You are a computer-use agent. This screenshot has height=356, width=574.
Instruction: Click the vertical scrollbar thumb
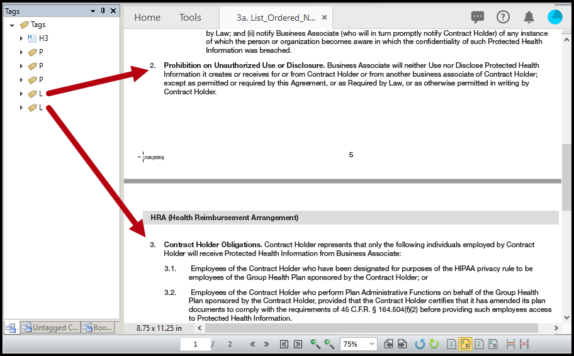pyautogui.click(x=566, y=177)
